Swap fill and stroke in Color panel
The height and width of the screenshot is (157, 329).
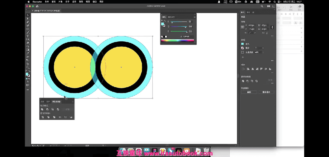(165, 21)
